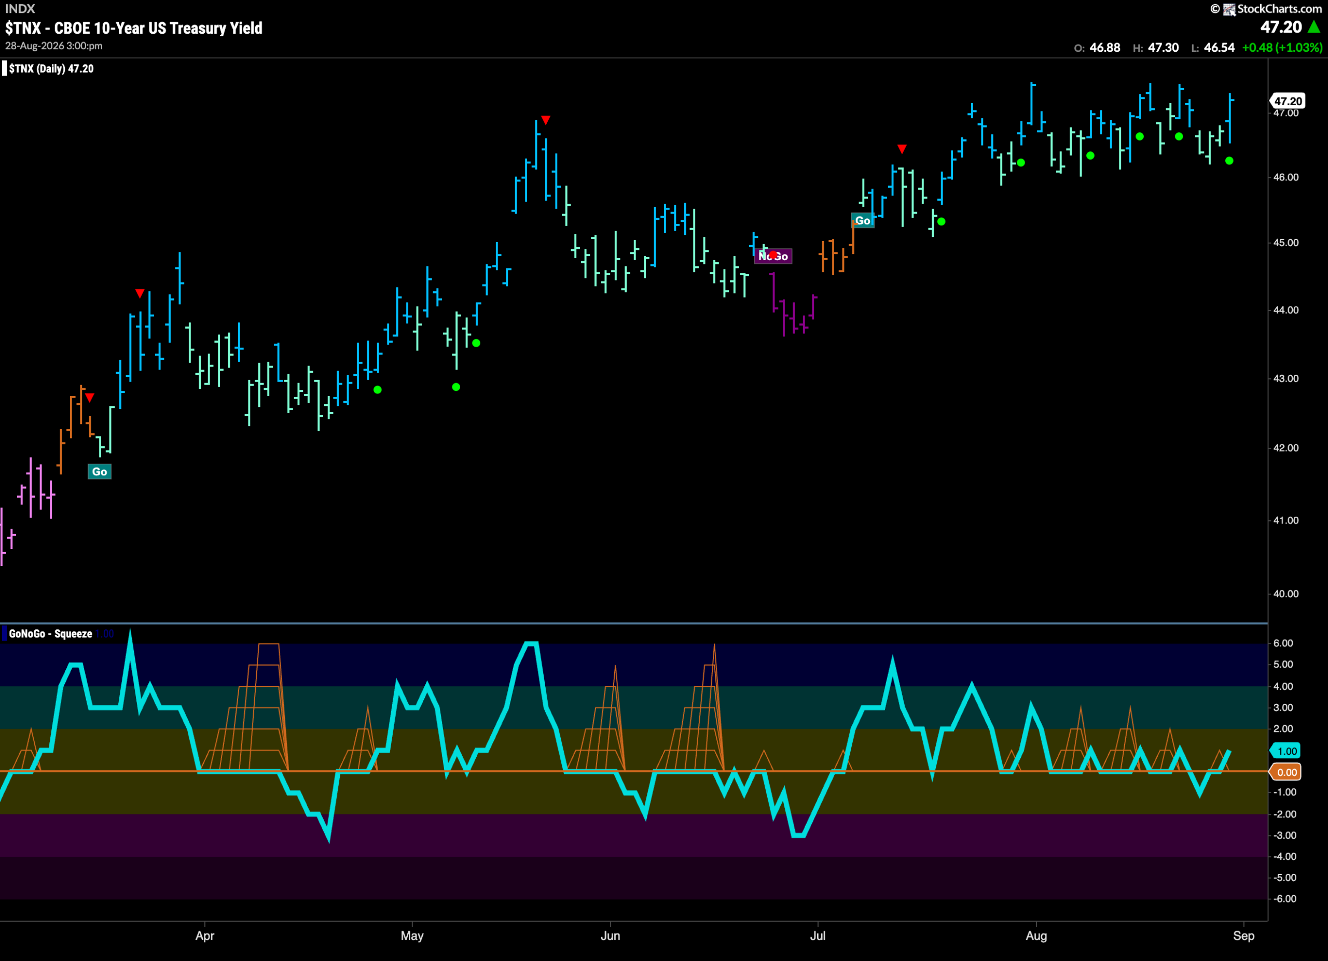Viewport: 1328px width, 961px height.
Task: Click the Sep label on the time axis
Action: point(1243,936)
